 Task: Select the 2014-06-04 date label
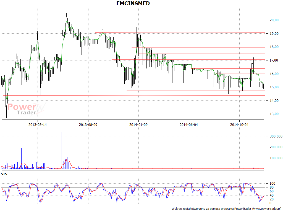coord(189,125)
